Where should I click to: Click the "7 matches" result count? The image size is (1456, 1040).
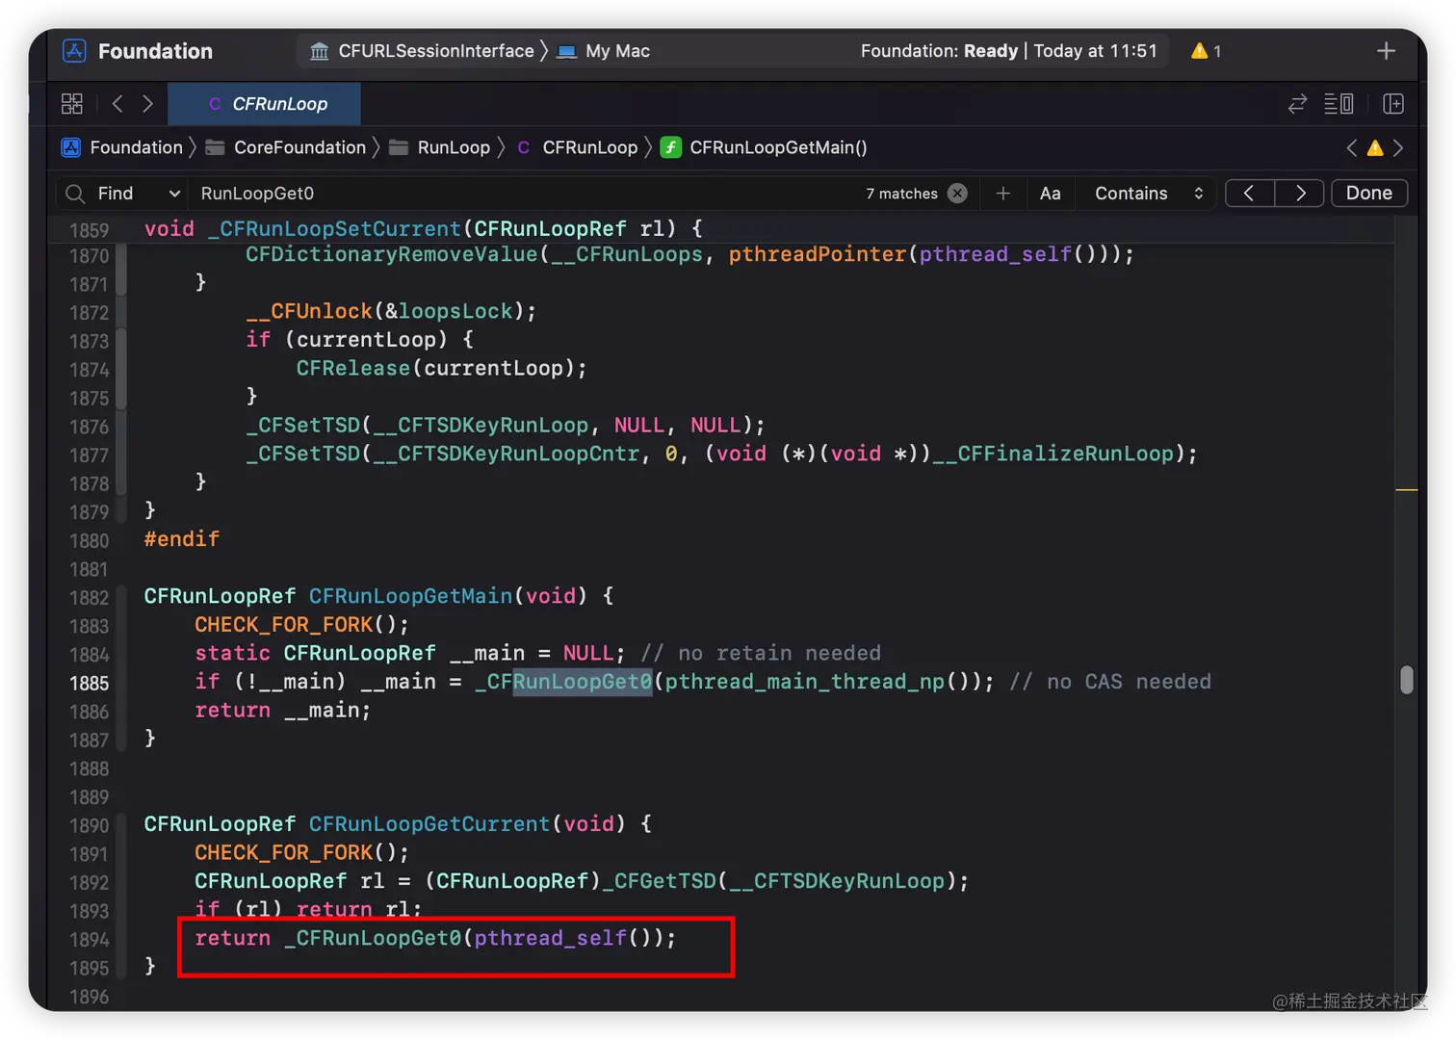click(x=901, y=194)
